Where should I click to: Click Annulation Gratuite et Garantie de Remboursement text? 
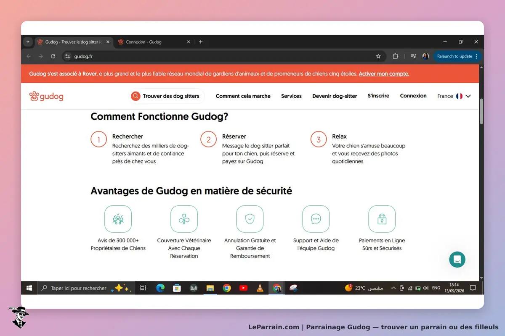250,248
